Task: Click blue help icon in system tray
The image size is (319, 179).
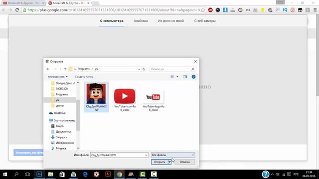Action: (x=266, y=174)
